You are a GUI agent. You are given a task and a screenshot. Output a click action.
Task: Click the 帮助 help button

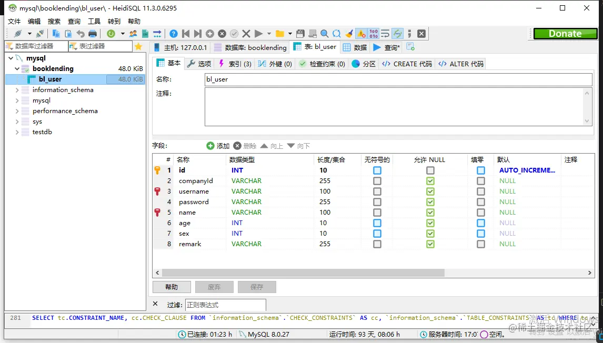pyautogui.click(x=172, y=287)
